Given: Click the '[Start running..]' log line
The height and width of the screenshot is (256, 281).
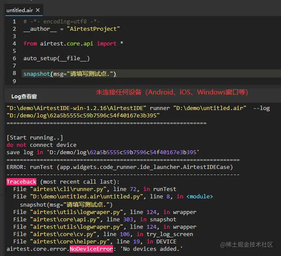Looking at the screenshot, I should coord(35,137).
